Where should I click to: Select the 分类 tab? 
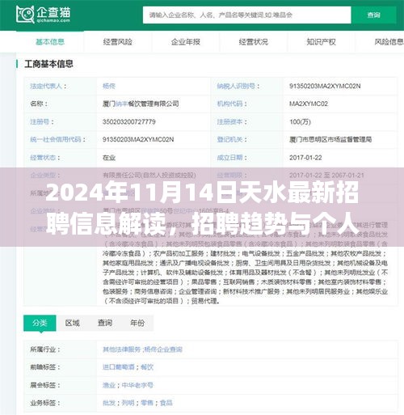tap(40, 323)
